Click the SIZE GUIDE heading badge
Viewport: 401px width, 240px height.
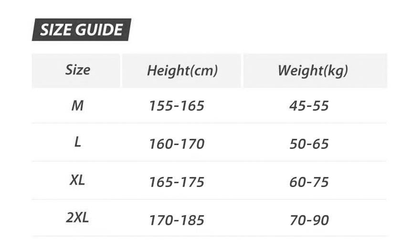pos(81,30)
